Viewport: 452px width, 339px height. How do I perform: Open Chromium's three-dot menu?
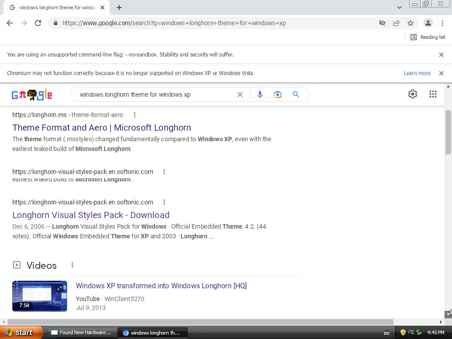tap(442, 23)
